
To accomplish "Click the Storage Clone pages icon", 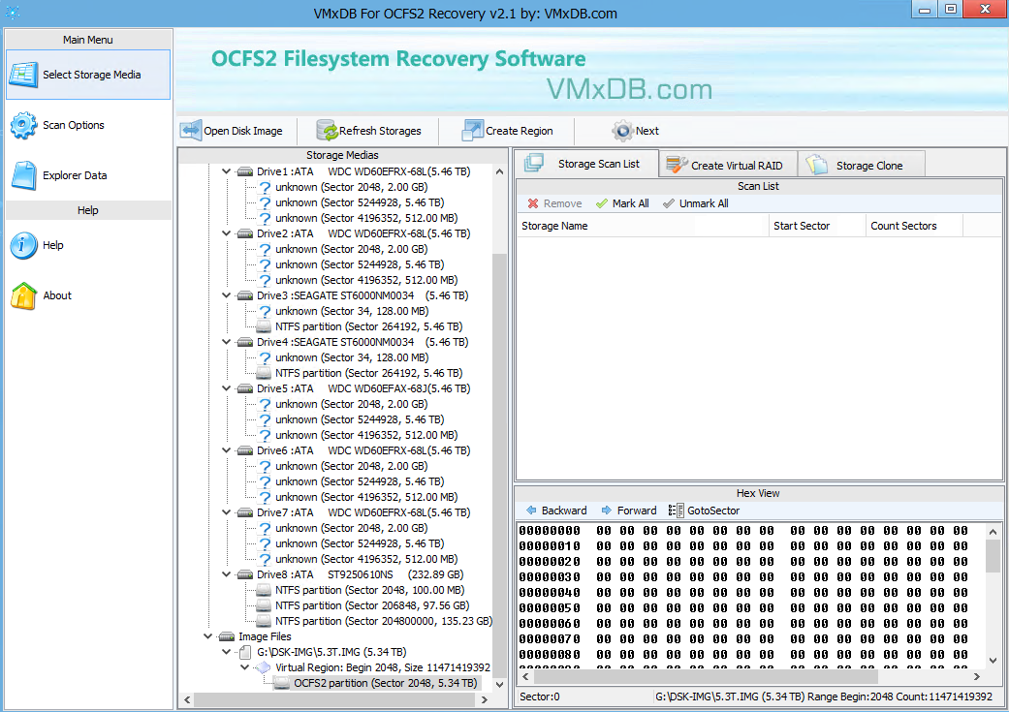I will click(x=816, y=165).
